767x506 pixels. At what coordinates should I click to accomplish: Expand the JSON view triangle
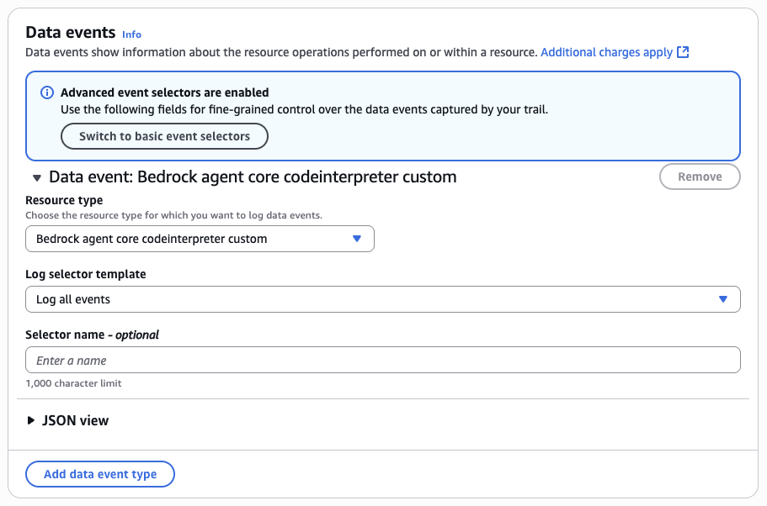31,420
